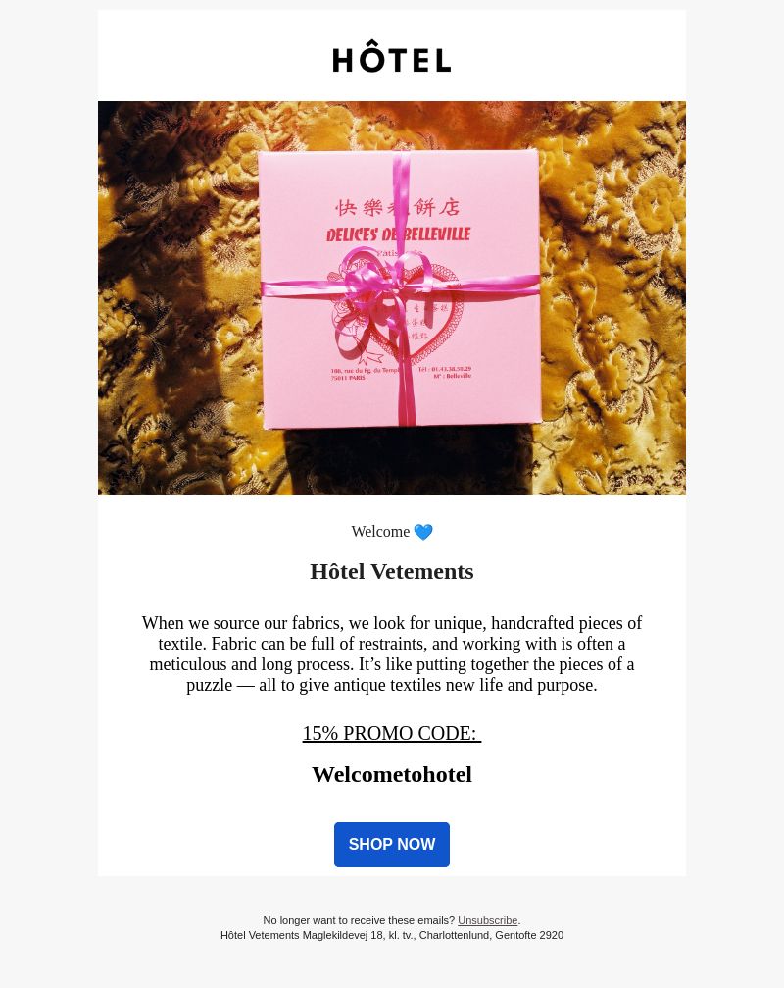Click the underlined 15% PROMO CODE text
Image resolution: width=784 pixels, height=988 pixels.
click(x=391, y=733)
